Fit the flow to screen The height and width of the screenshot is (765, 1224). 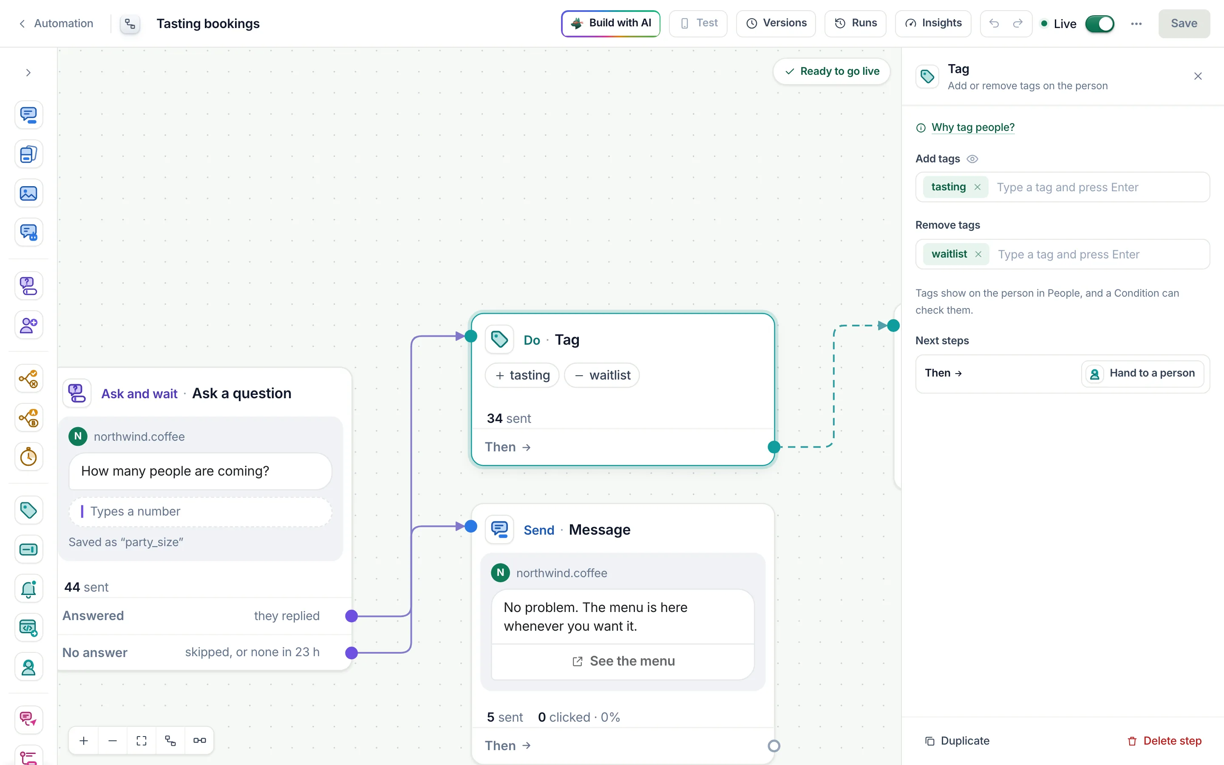[x=142, y=741]
